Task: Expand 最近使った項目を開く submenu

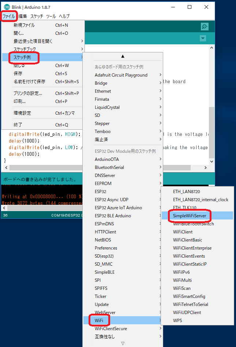Action: point(42,41)
